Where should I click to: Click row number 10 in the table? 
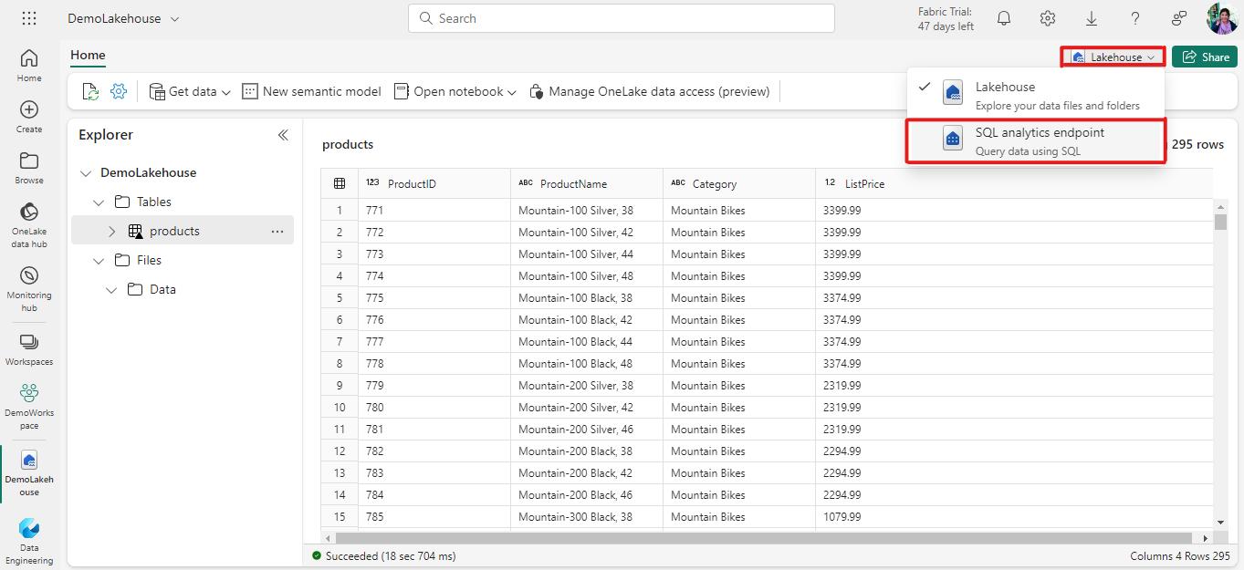[340, 408]
